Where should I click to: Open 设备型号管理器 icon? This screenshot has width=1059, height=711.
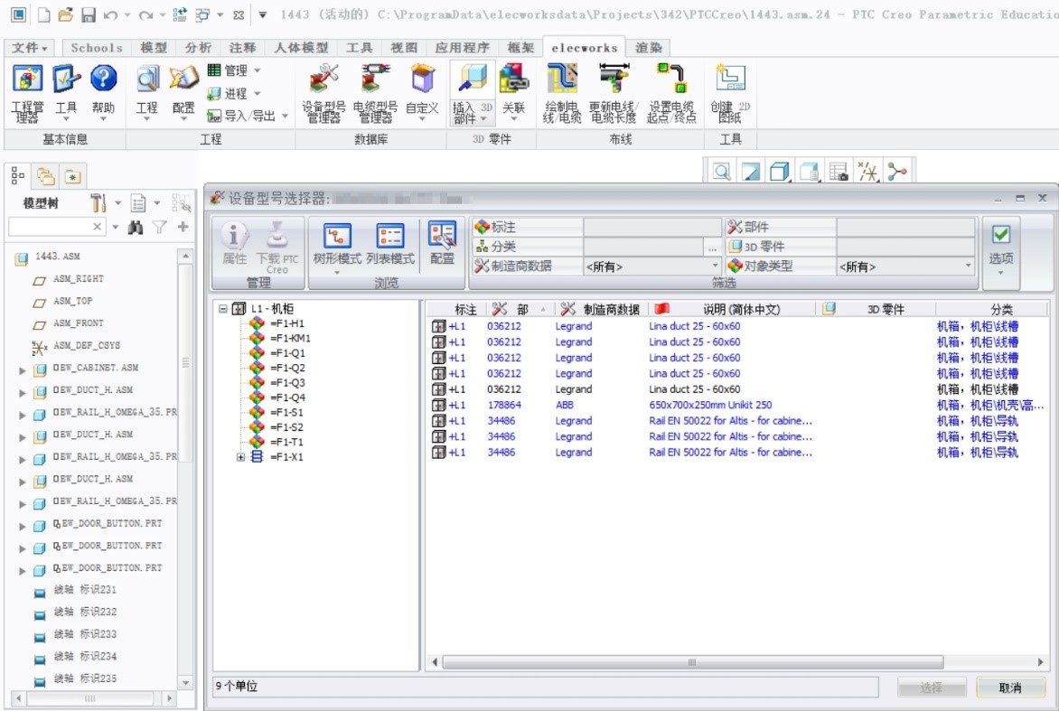[323, 93]
